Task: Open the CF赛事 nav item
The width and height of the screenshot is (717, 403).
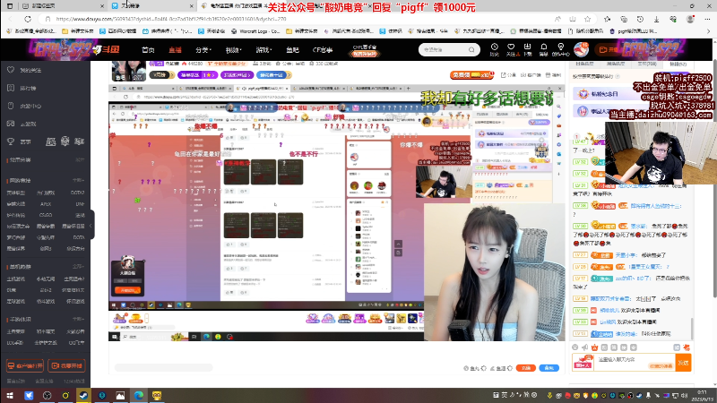Action: 322,50
